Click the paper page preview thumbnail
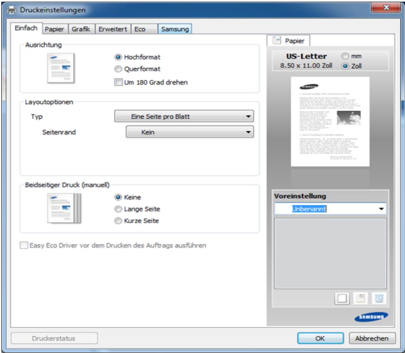 [330, 122]
